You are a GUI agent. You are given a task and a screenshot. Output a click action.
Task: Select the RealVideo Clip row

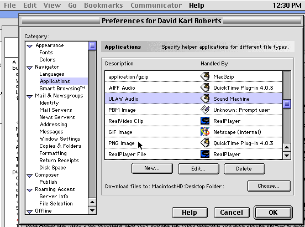pyautogui.click(x=193, y=121)
